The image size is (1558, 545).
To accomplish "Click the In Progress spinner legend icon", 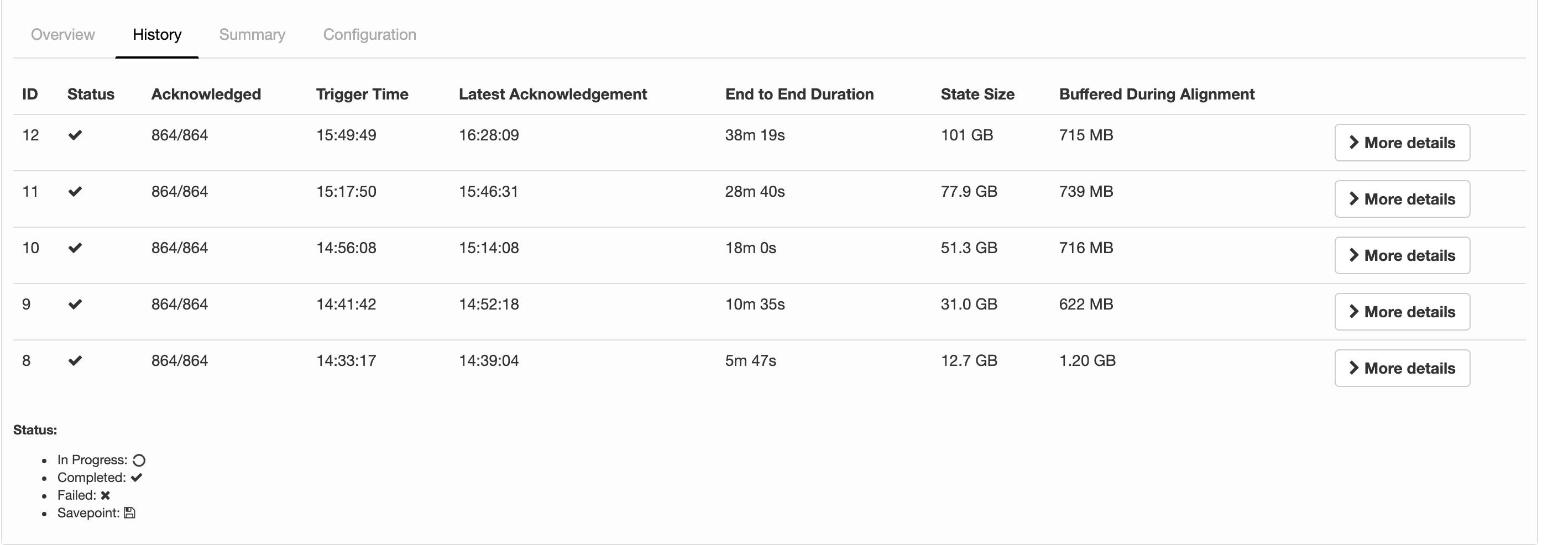I will [x=139, y=460].
